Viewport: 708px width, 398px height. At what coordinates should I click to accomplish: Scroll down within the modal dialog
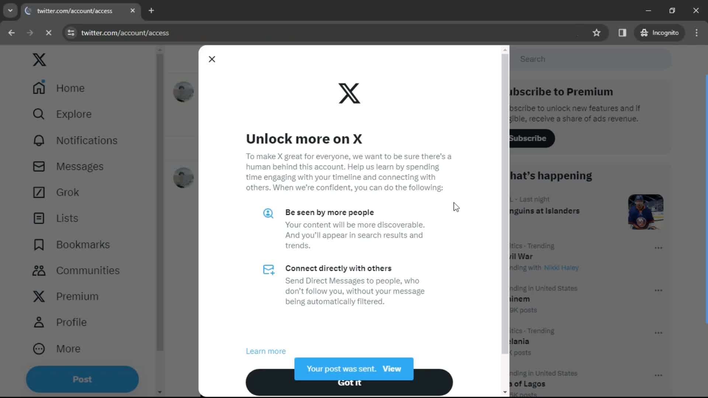[505, 392]
